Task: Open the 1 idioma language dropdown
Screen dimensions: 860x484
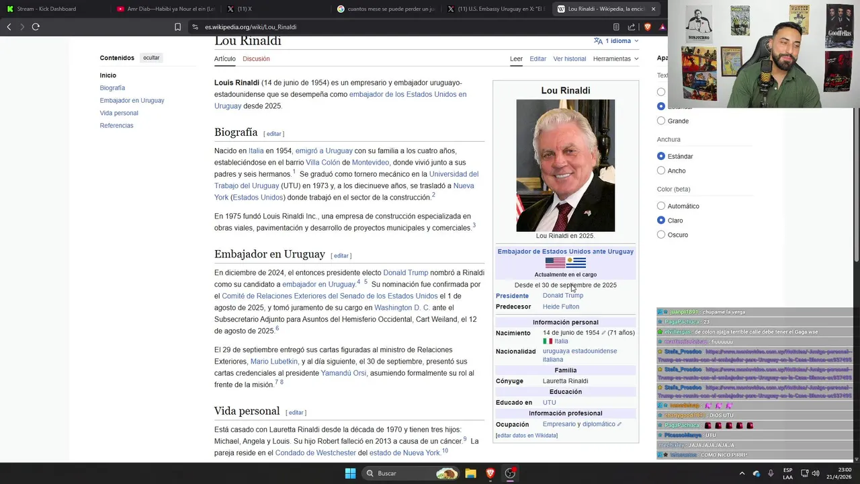Action: point(616,41)
